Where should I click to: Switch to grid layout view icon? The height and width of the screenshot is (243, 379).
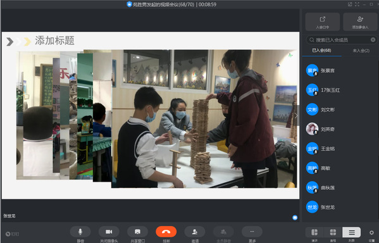(333, 232)
